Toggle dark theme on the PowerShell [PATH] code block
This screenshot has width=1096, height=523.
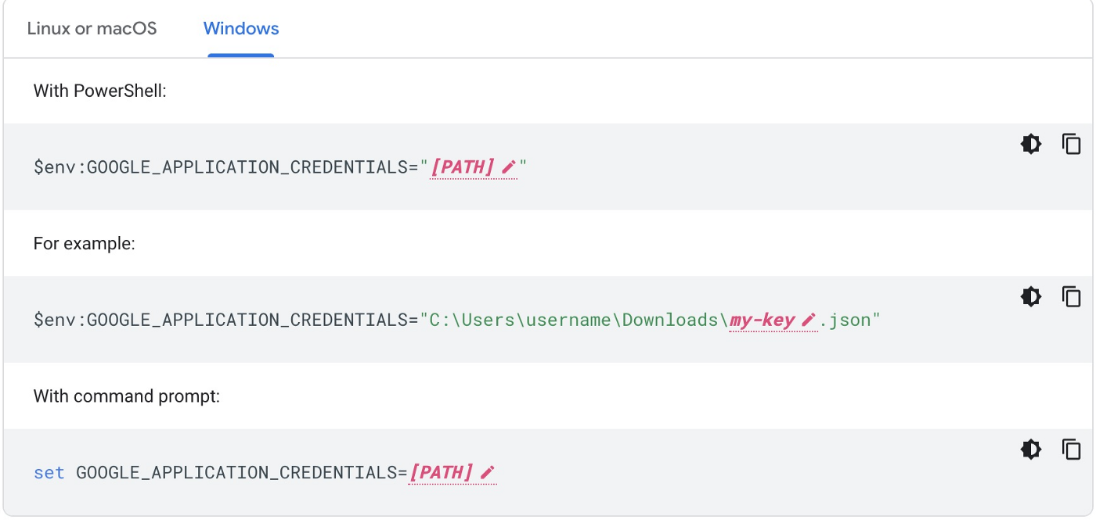tap(1031, 144)
